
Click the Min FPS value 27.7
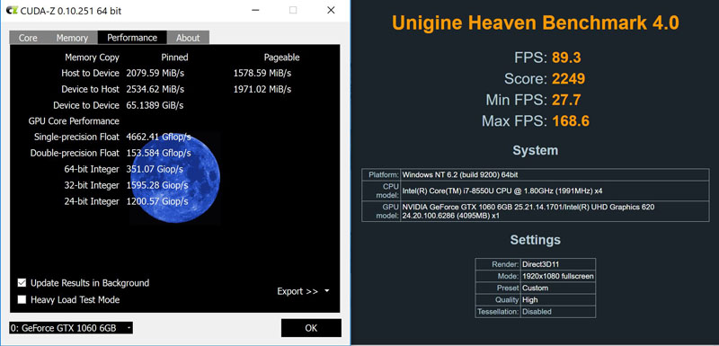566,100
